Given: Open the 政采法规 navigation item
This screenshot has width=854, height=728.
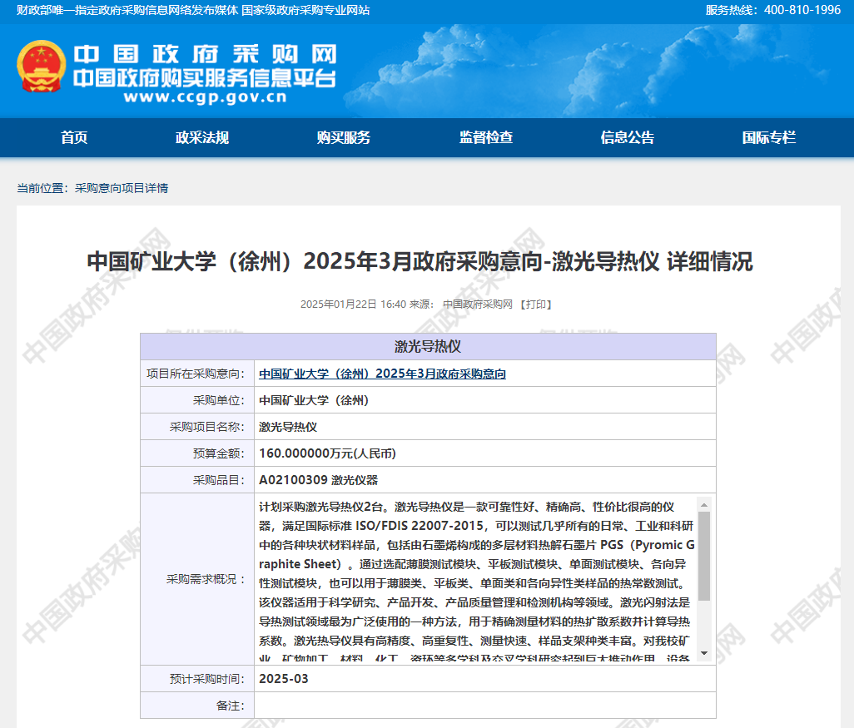Looking at the screenshot, I should (202, 137).
